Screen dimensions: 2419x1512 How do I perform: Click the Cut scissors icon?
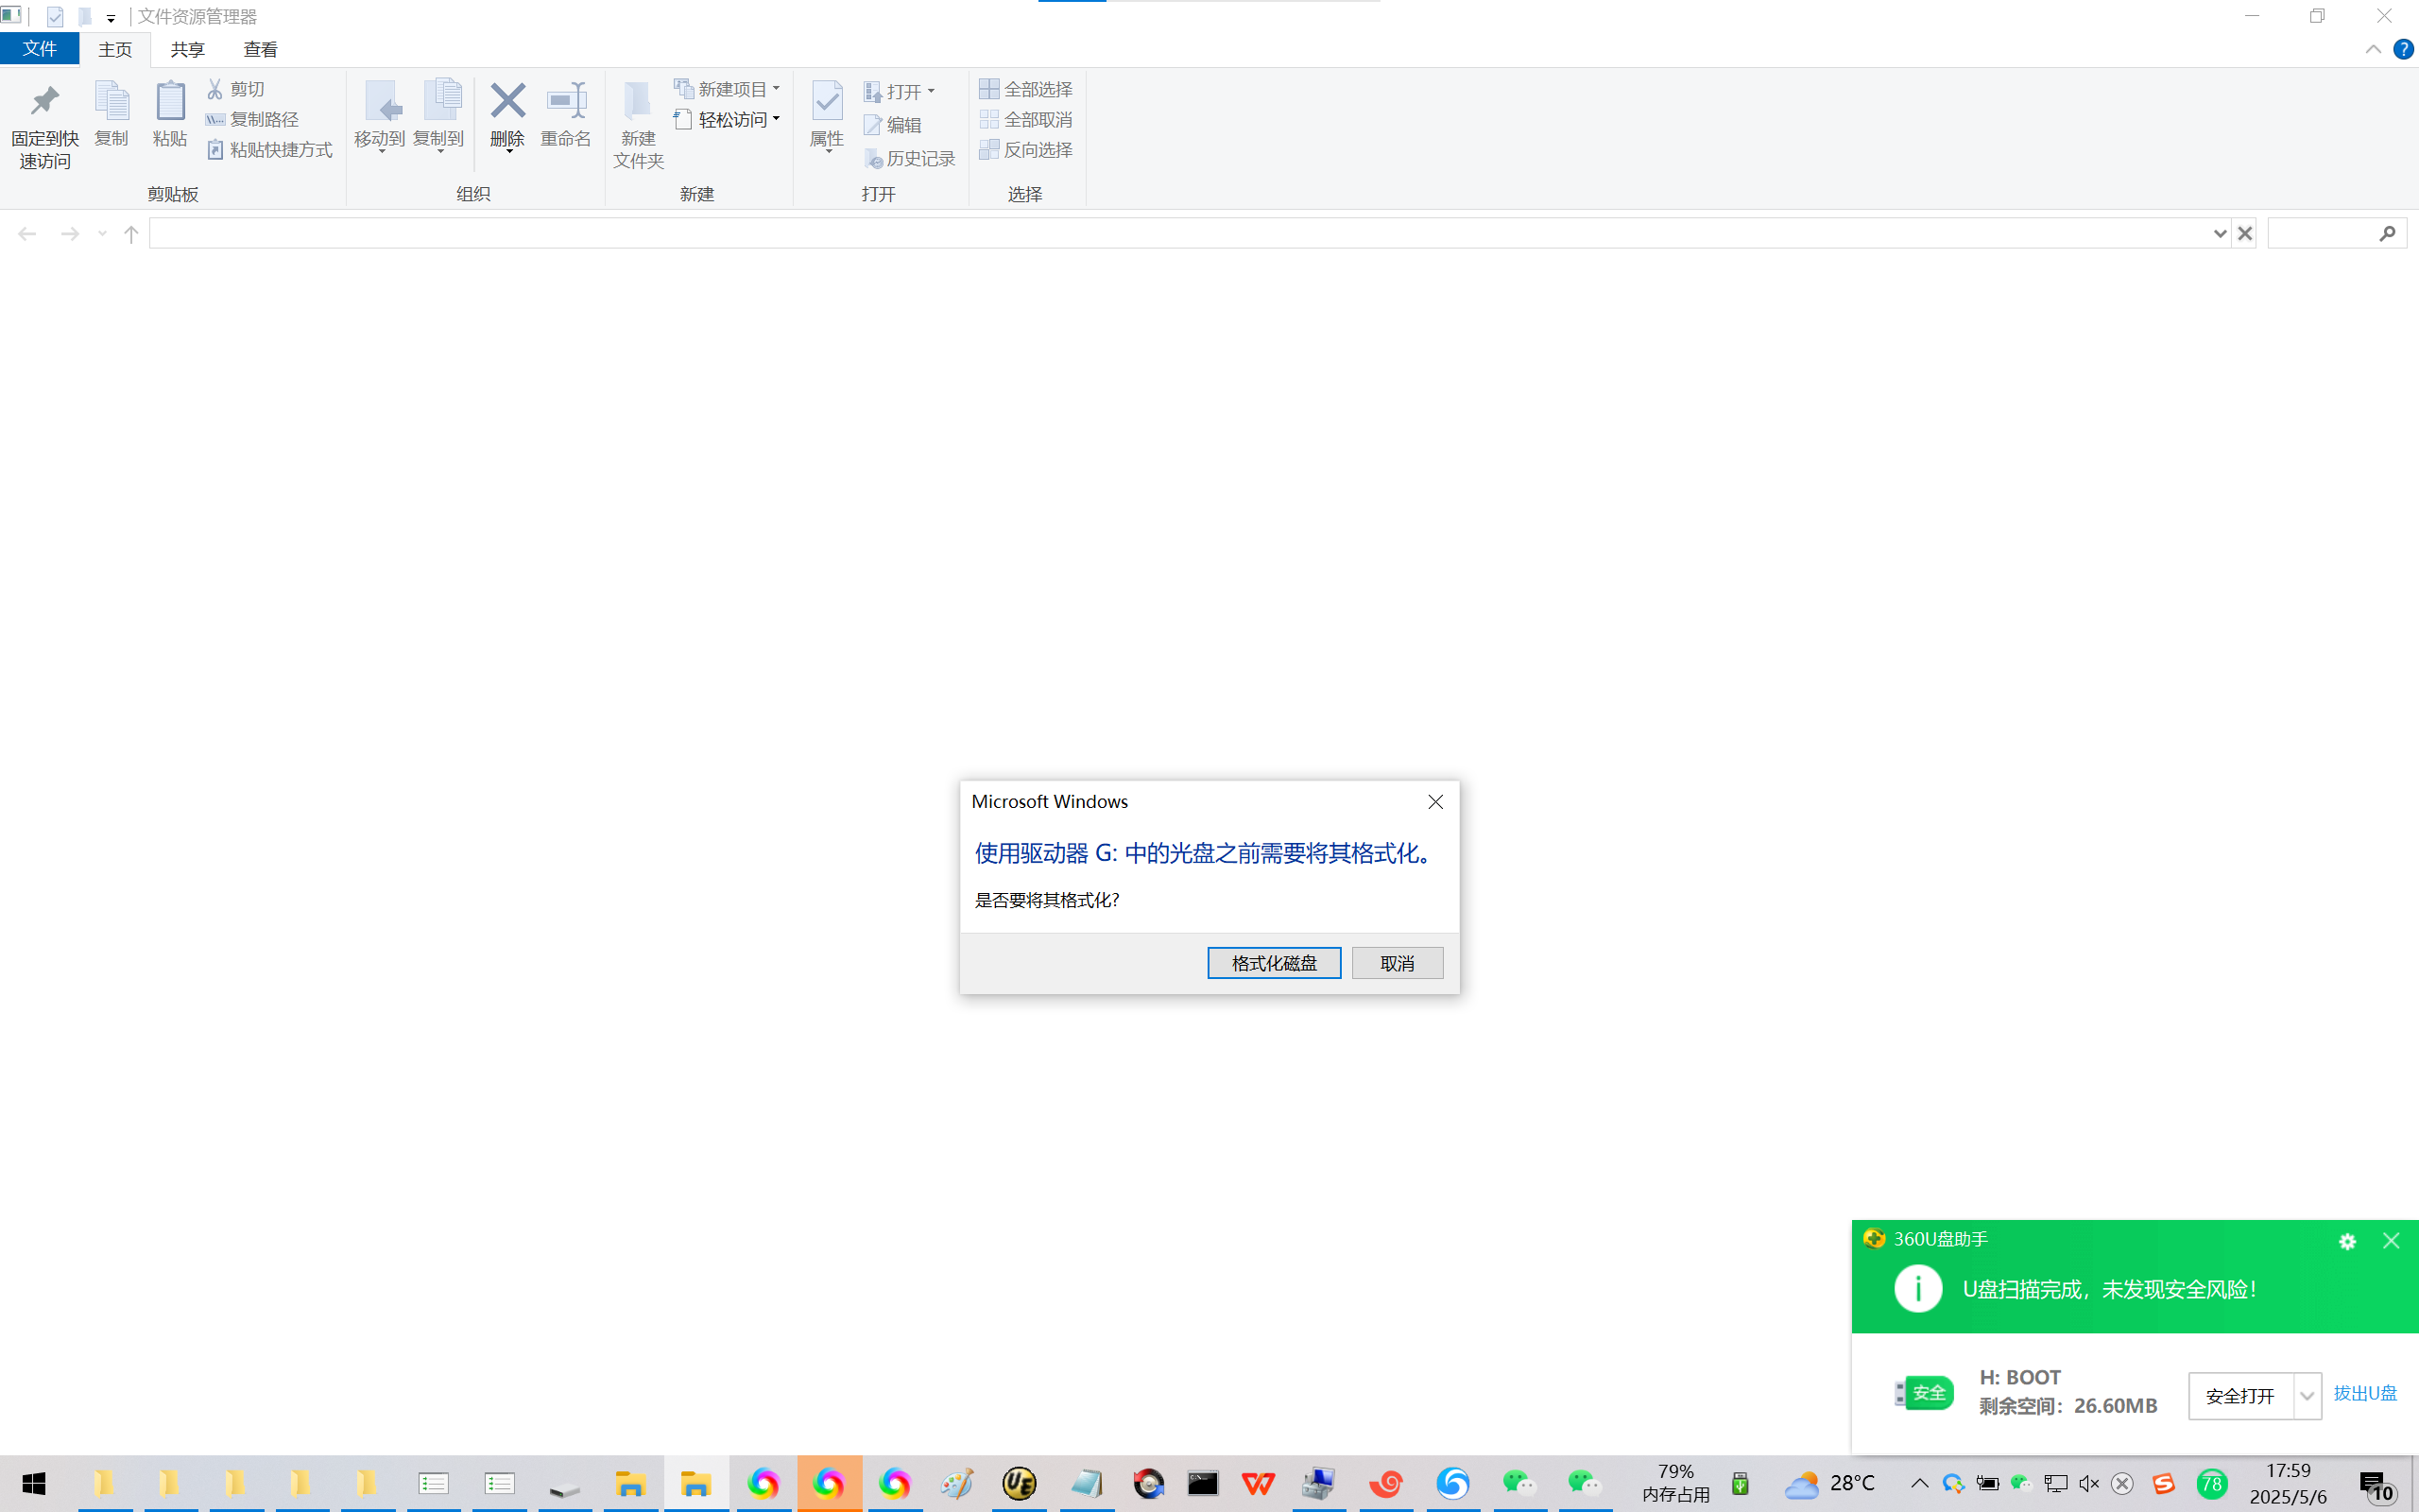(x=214, y=89)
